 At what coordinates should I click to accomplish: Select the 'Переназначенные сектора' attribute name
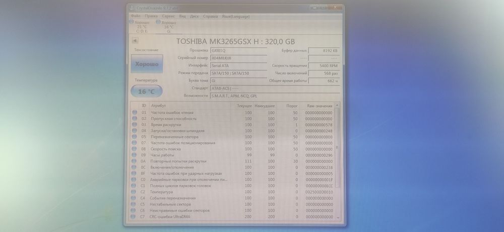174,137
